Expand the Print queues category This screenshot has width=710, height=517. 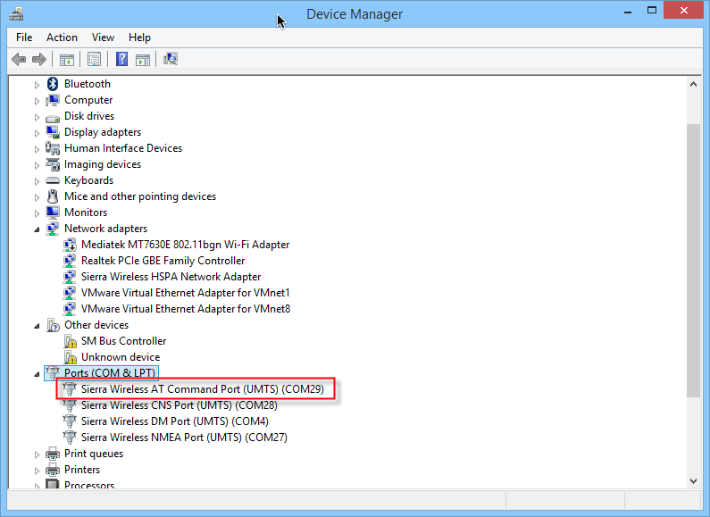(x=38, y=454)
